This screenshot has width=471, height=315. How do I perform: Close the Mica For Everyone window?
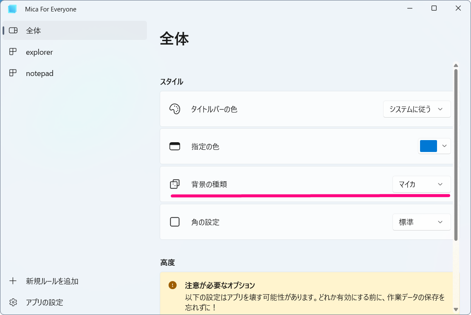tap(458, 8)
